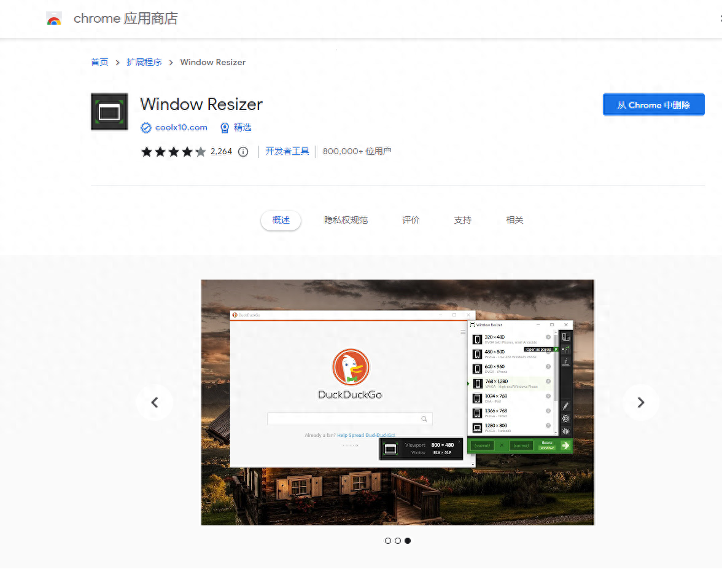Click the Window Resizer title heading
Screen dimensions: 722x569
pyautogui.click(x=201, y=104)
